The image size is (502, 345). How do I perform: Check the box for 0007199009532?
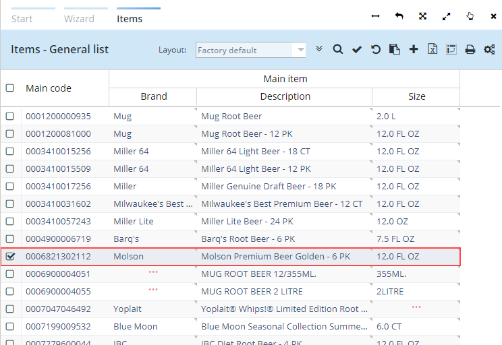(x=10, y=326)
